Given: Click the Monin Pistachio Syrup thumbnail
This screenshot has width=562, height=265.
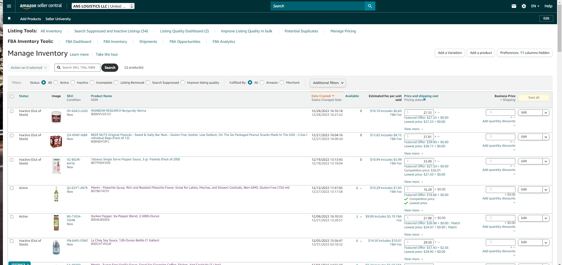Looking at the screenshot, I should click(56, 194).
